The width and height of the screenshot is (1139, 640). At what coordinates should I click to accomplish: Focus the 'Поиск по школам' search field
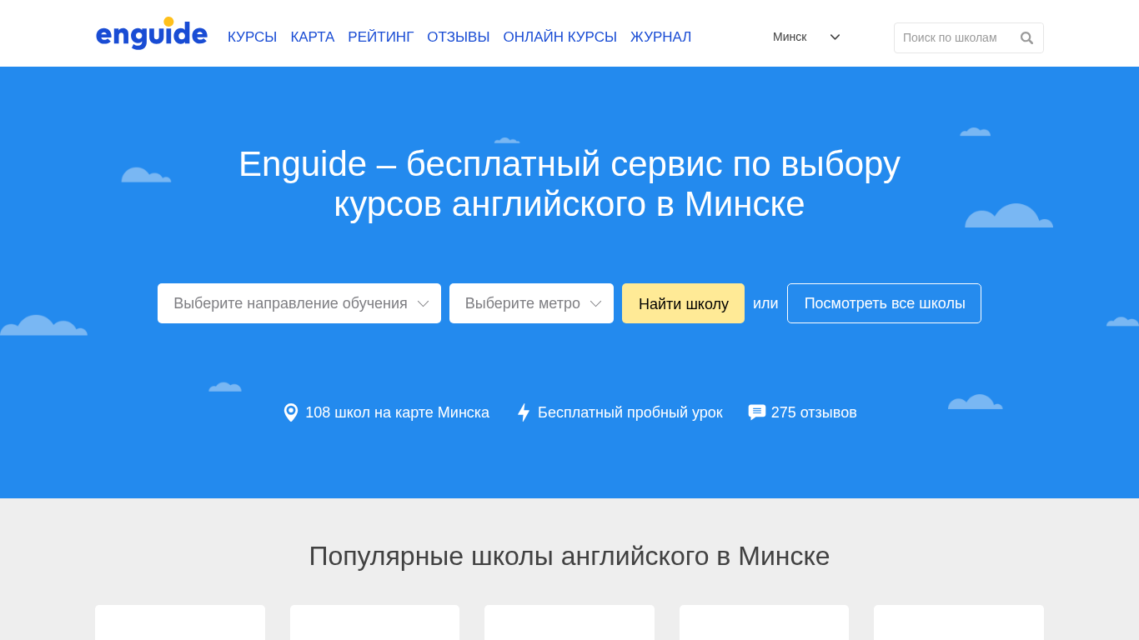coord(955,38)
